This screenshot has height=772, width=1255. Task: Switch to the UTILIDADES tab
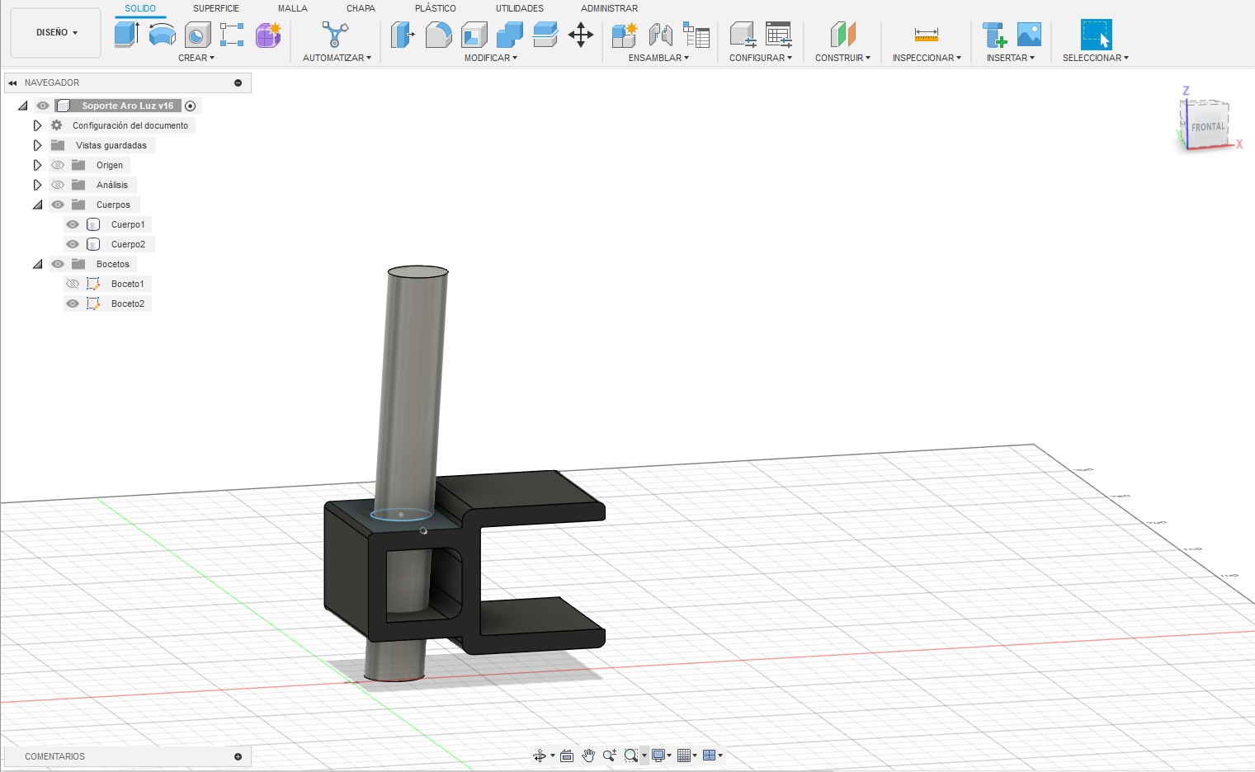pos(520,8)
